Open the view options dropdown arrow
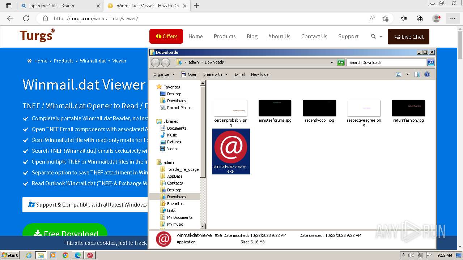 [x=407, y=74]
